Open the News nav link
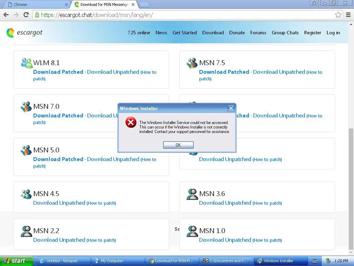Viewport: 354px width, 266px height. click(x=161, y=33)
